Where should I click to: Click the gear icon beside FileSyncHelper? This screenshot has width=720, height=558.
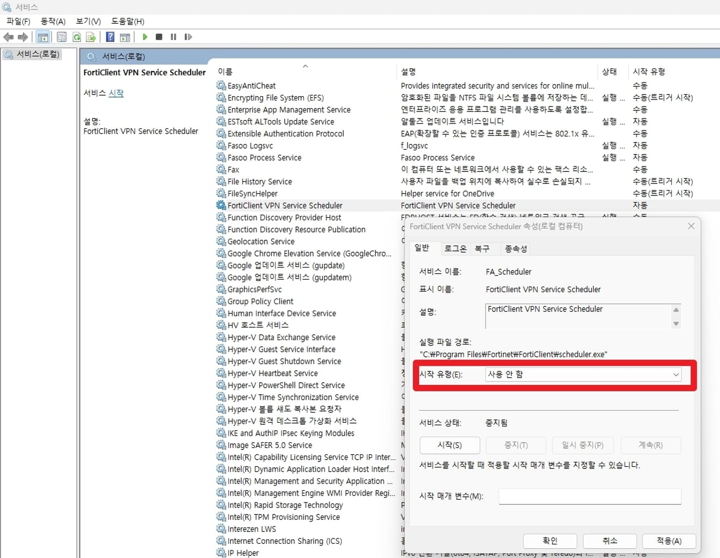221,194
